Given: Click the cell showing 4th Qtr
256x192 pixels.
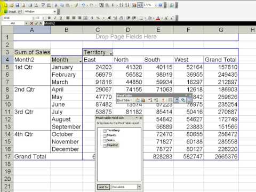Looking at the screenshot, I should [x=32, y=134].
